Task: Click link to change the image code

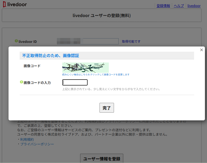Action: (96, 75)
